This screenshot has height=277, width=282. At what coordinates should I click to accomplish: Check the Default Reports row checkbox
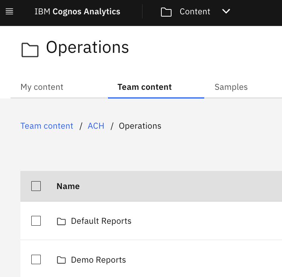pos(36,221)
